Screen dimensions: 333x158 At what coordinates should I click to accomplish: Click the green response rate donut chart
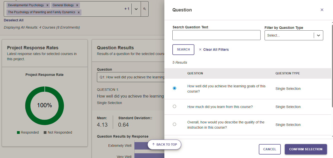[x=44, y=90]
